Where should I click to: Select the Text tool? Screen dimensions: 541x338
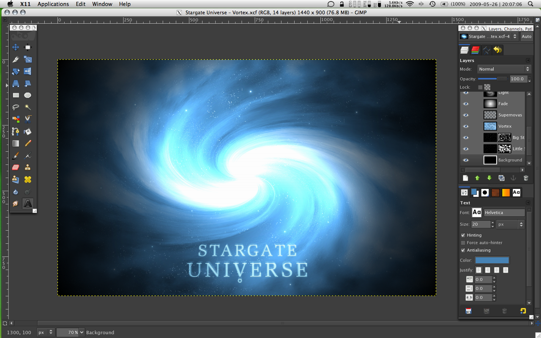tap(28, 204)
